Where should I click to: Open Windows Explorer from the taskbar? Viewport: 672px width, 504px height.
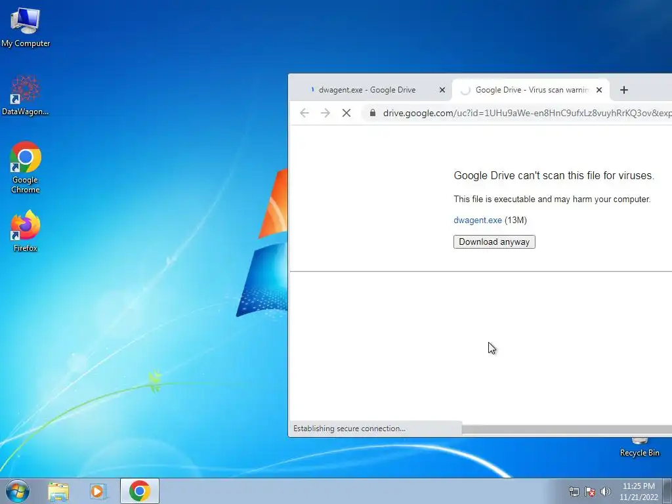point(58,491)
